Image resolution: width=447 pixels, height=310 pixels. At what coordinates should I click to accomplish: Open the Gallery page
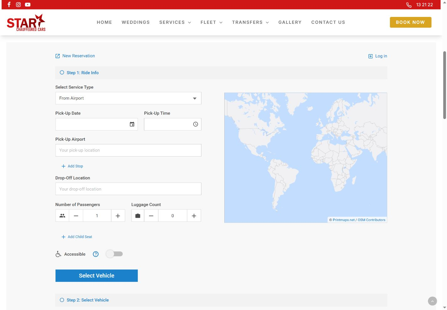click(x=290, y=22)
